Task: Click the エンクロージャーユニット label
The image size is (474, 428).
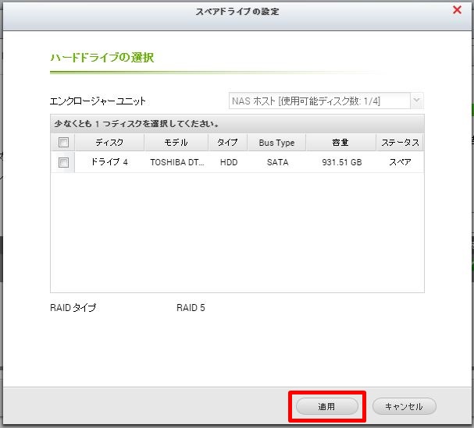Action: point(98,101)
